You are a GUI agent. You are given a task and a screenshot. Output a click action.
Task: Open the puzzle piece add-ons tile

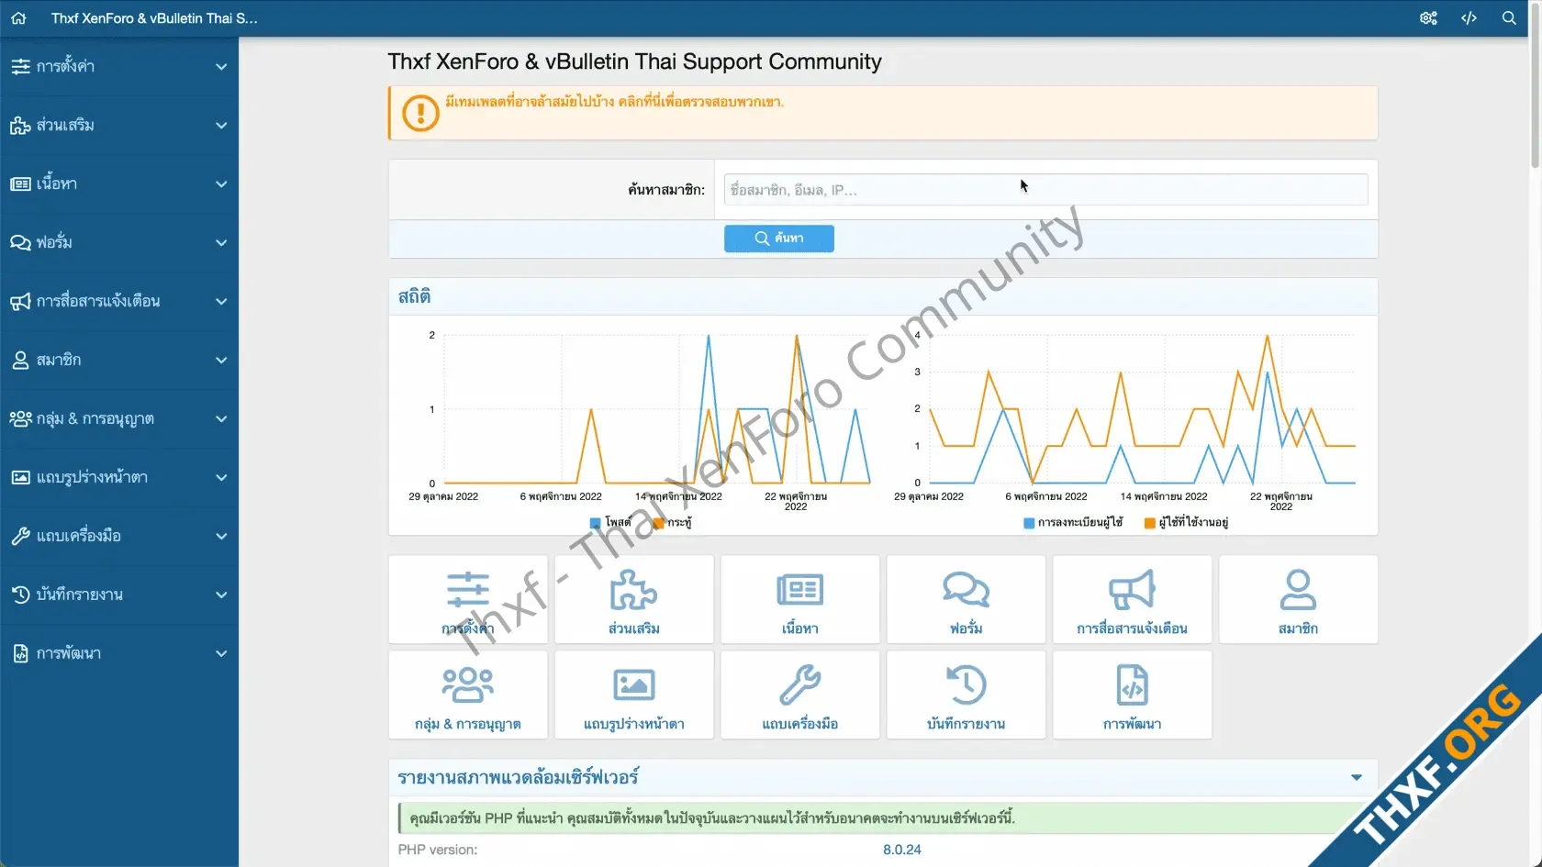pyautogui.click(x=633, y=600)
